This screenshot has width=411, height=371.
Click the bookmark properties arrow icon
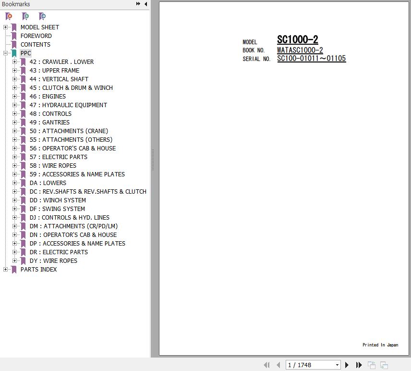click(42, 16)
